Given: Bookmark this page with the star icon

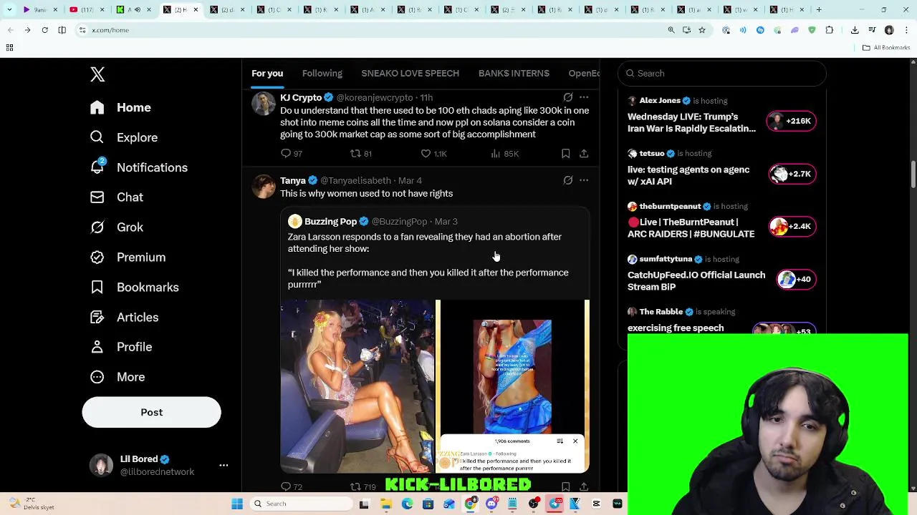Looking at the screenshot, I should tap(702, 30).
